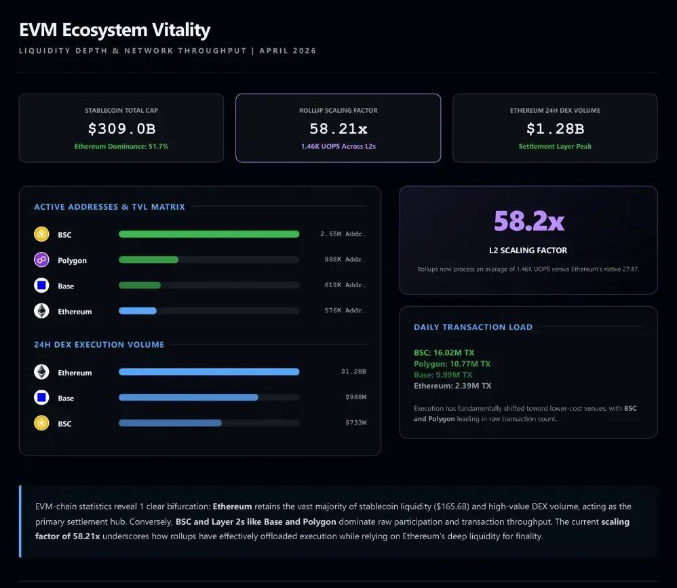Screen dimensions: 677x588
Task: Click '2.65M Addr.' value for BSC
Action: click(x=343, y=234)
